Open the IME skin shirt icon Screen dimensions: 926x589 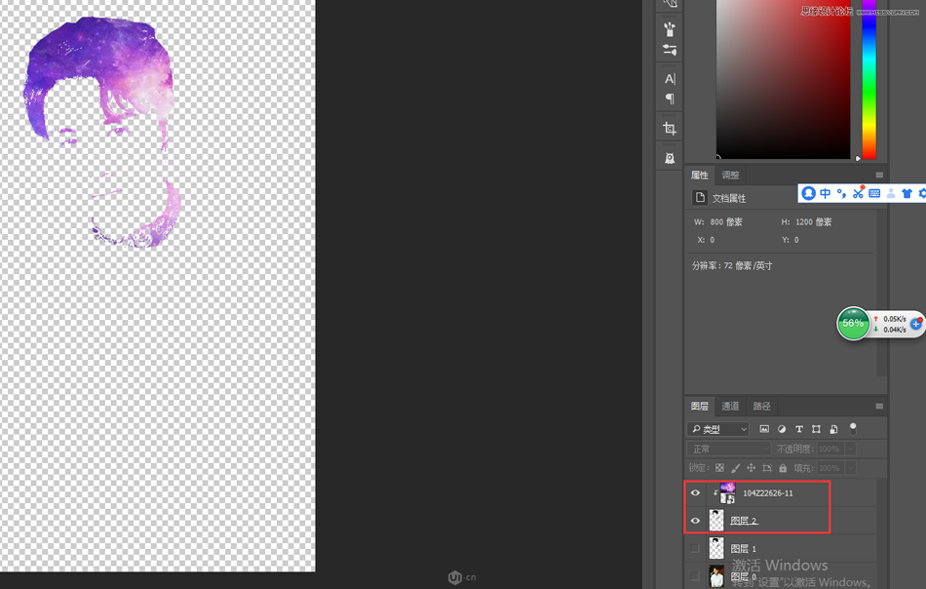pos(907,193)
